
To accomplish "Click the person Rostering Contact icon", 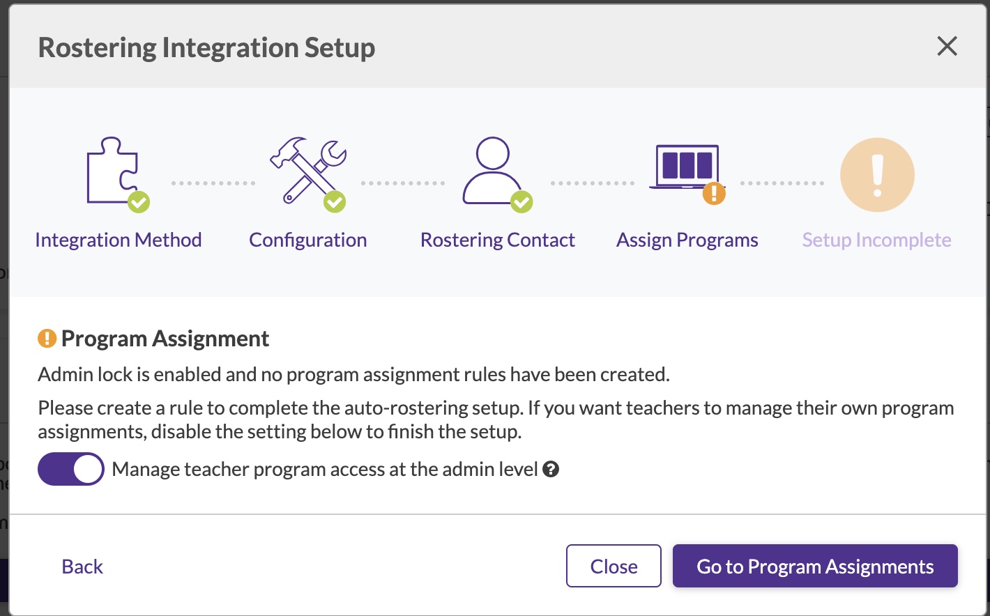I will tap(492, 169).
